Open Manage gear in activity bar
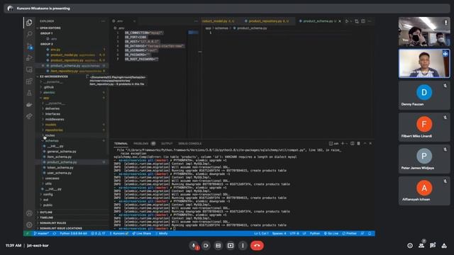Image resolution: width=454 pixels, height=255 pixels. pos(29,225)
